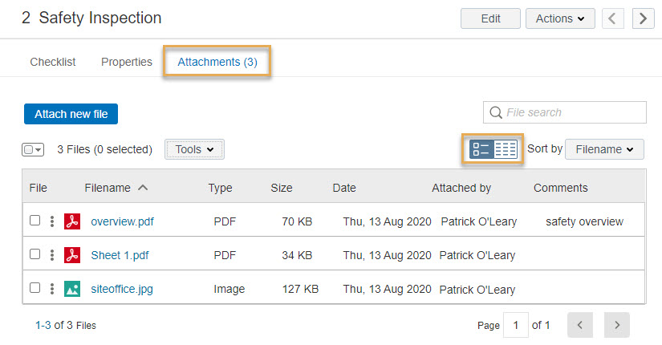Go to next inspection arrow in header
The height and width of the screenshot is (345, 662).
pyautogui.click(x=643, y=18)
